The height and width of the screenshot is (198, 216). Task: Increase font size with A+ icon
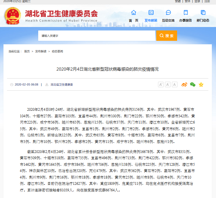(x=161, y=84)
